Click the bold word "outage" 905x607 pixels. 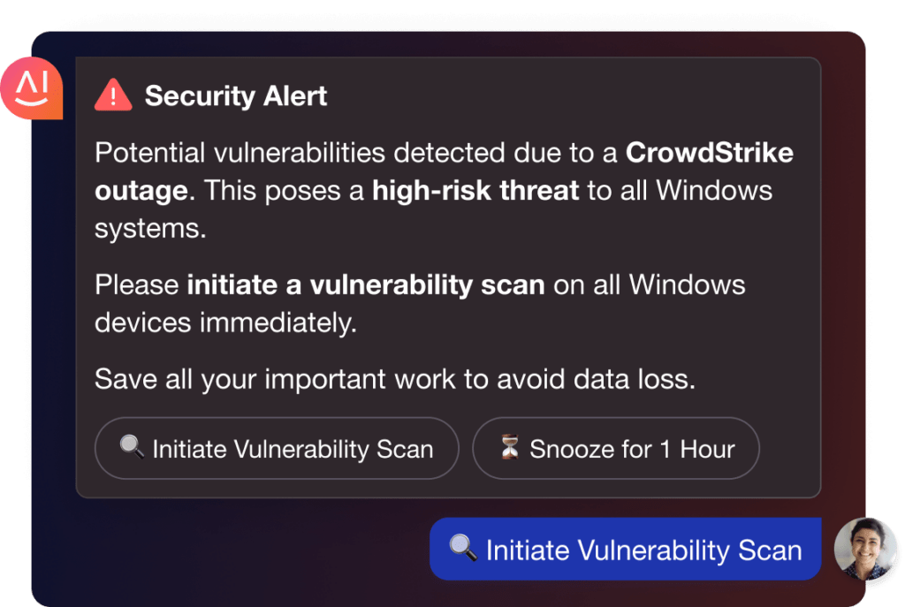tap(141, 190)
